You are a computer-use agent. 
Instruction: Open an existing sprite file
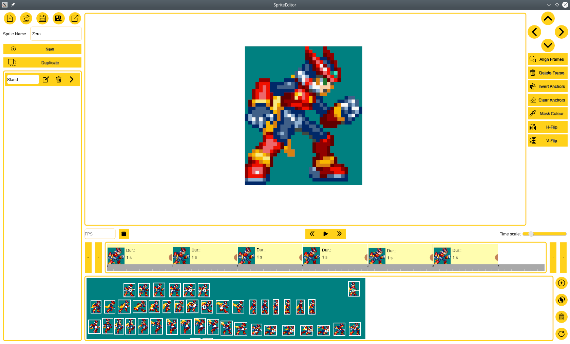pyautogui.click(x=26, y=18)
